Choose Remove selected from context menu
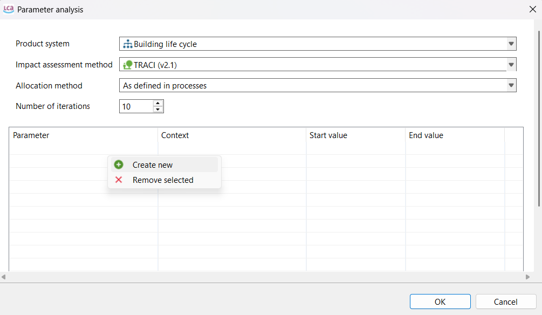542x315 pixels. (x=163, y=180)
